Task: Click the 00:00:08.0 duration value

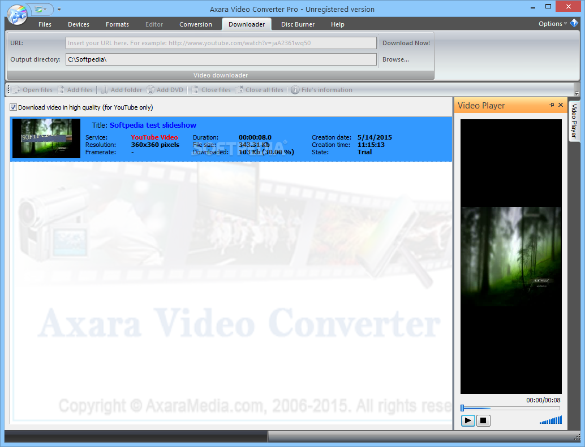Action: (255, 137)
